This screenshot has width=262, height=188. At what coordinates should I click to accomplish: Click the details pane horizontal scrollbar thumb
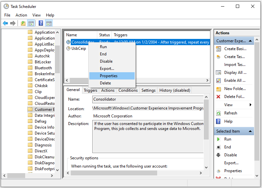[x=114, y=173]
